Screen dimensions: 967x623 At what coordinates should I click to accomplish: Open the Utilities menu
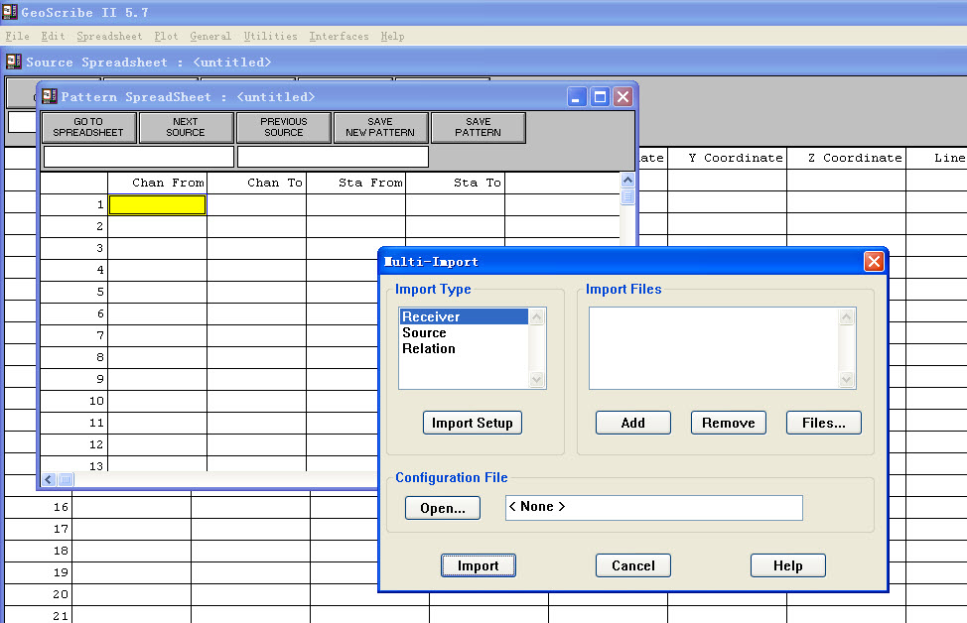[270, 37]
